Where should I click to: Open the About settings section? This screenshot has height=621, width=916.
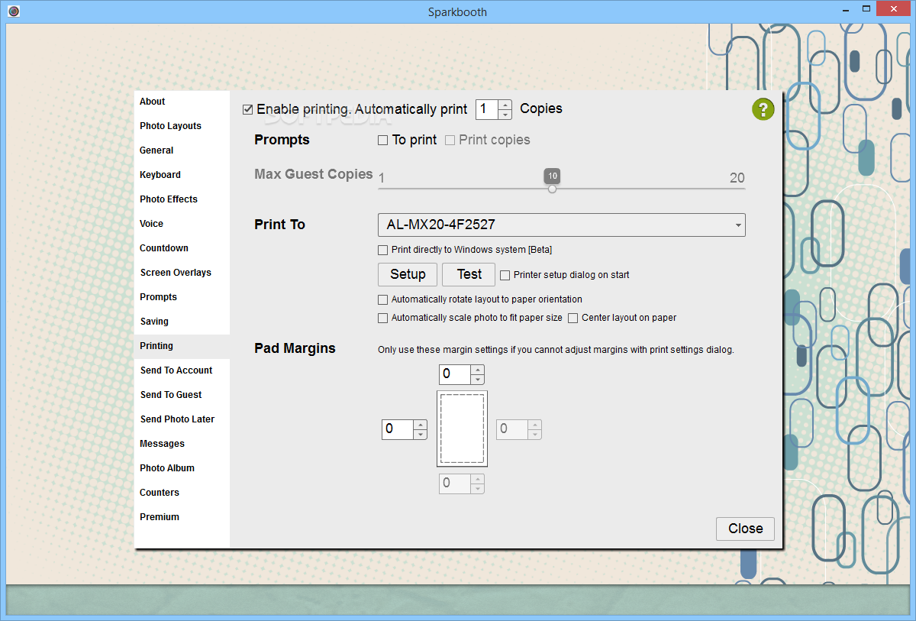[x=182, y=102]
